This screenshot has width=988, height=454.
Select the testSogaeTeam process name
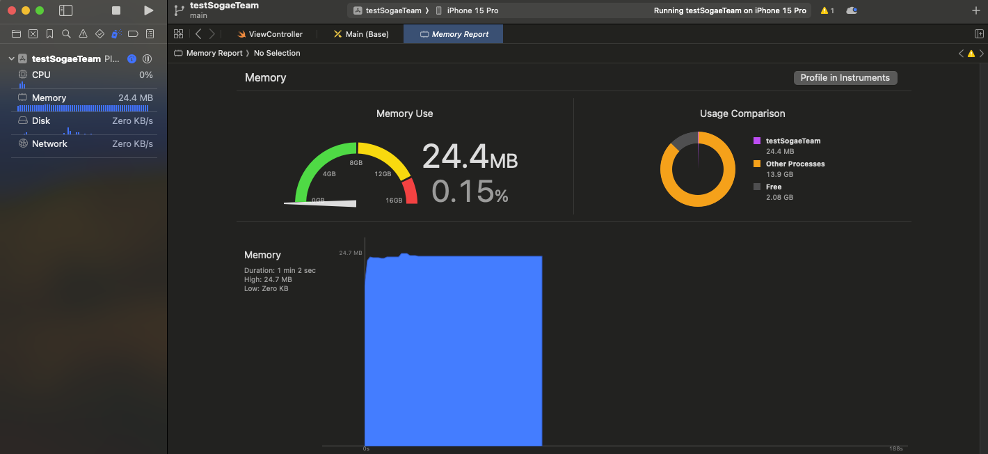click(x=66, y=59)
